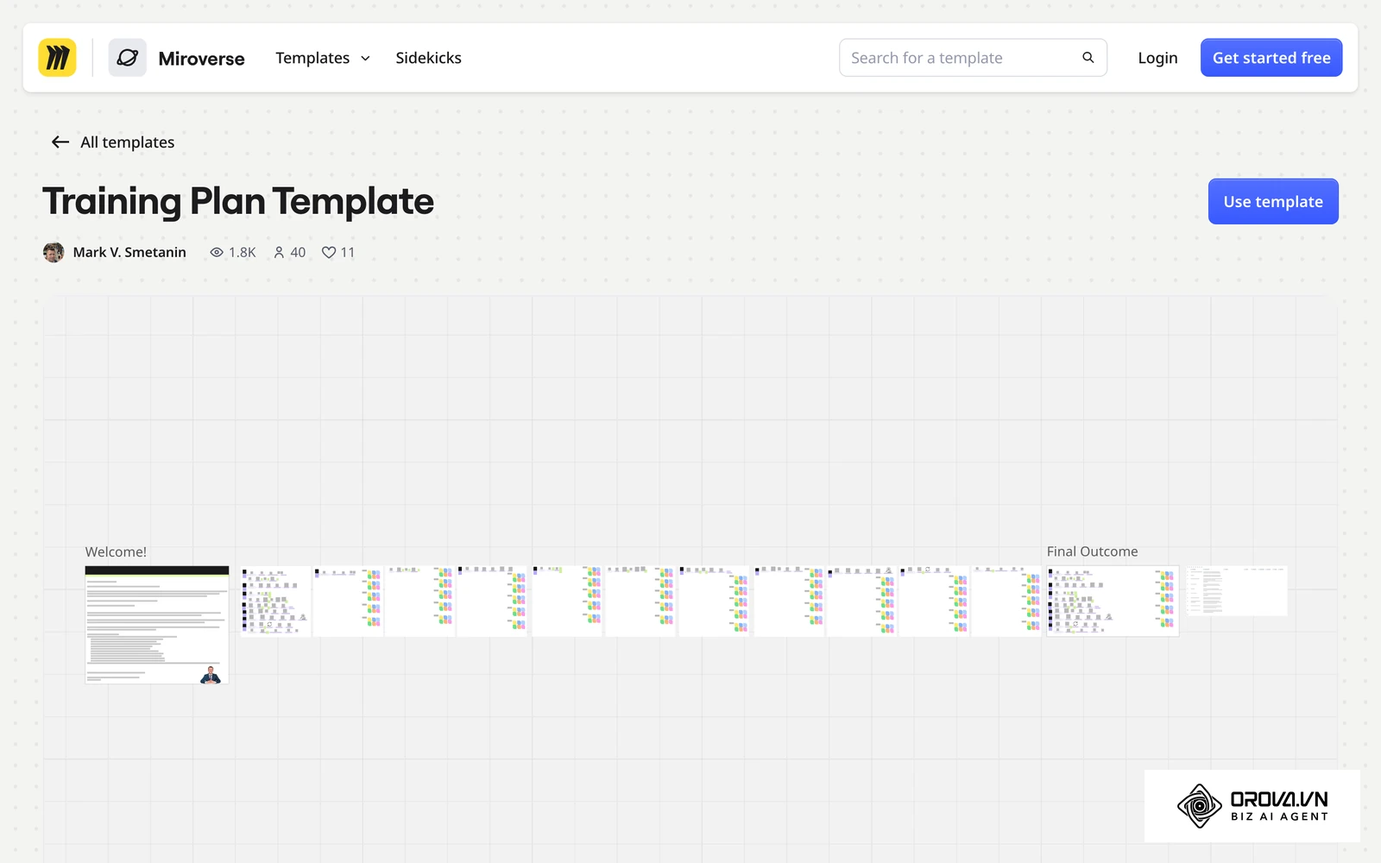Screen dimensions: 1381x863
Task: Click the Training Plan Template heading
Action: coord(238,201)
